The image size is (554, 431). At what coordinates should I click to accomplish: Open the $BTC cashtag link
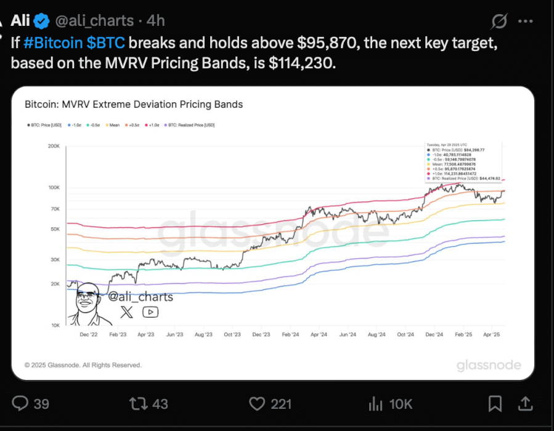pos(105,42)
